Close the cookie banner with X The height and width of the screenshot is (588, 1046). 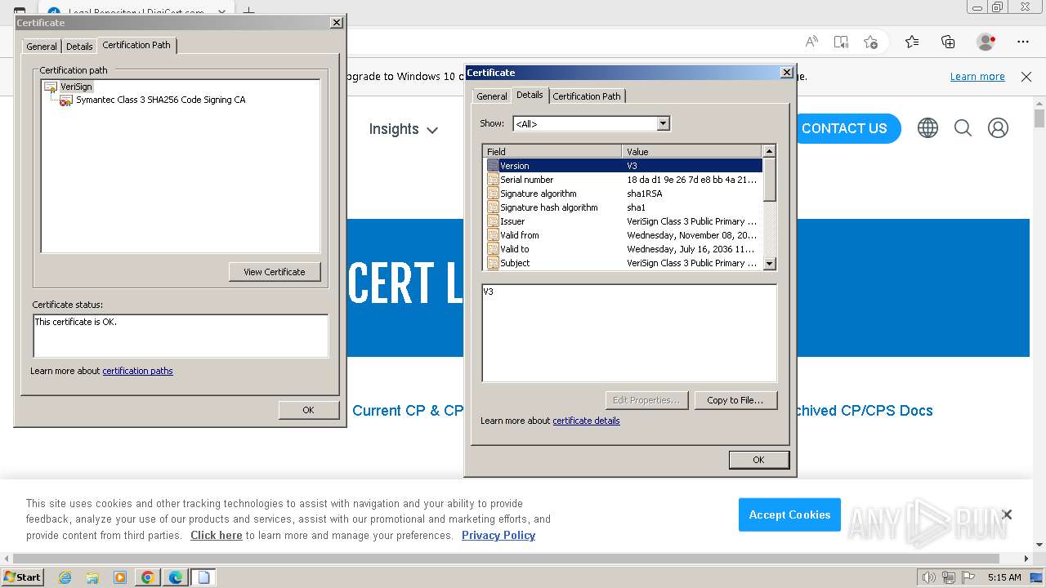(x=1007, y=514)
